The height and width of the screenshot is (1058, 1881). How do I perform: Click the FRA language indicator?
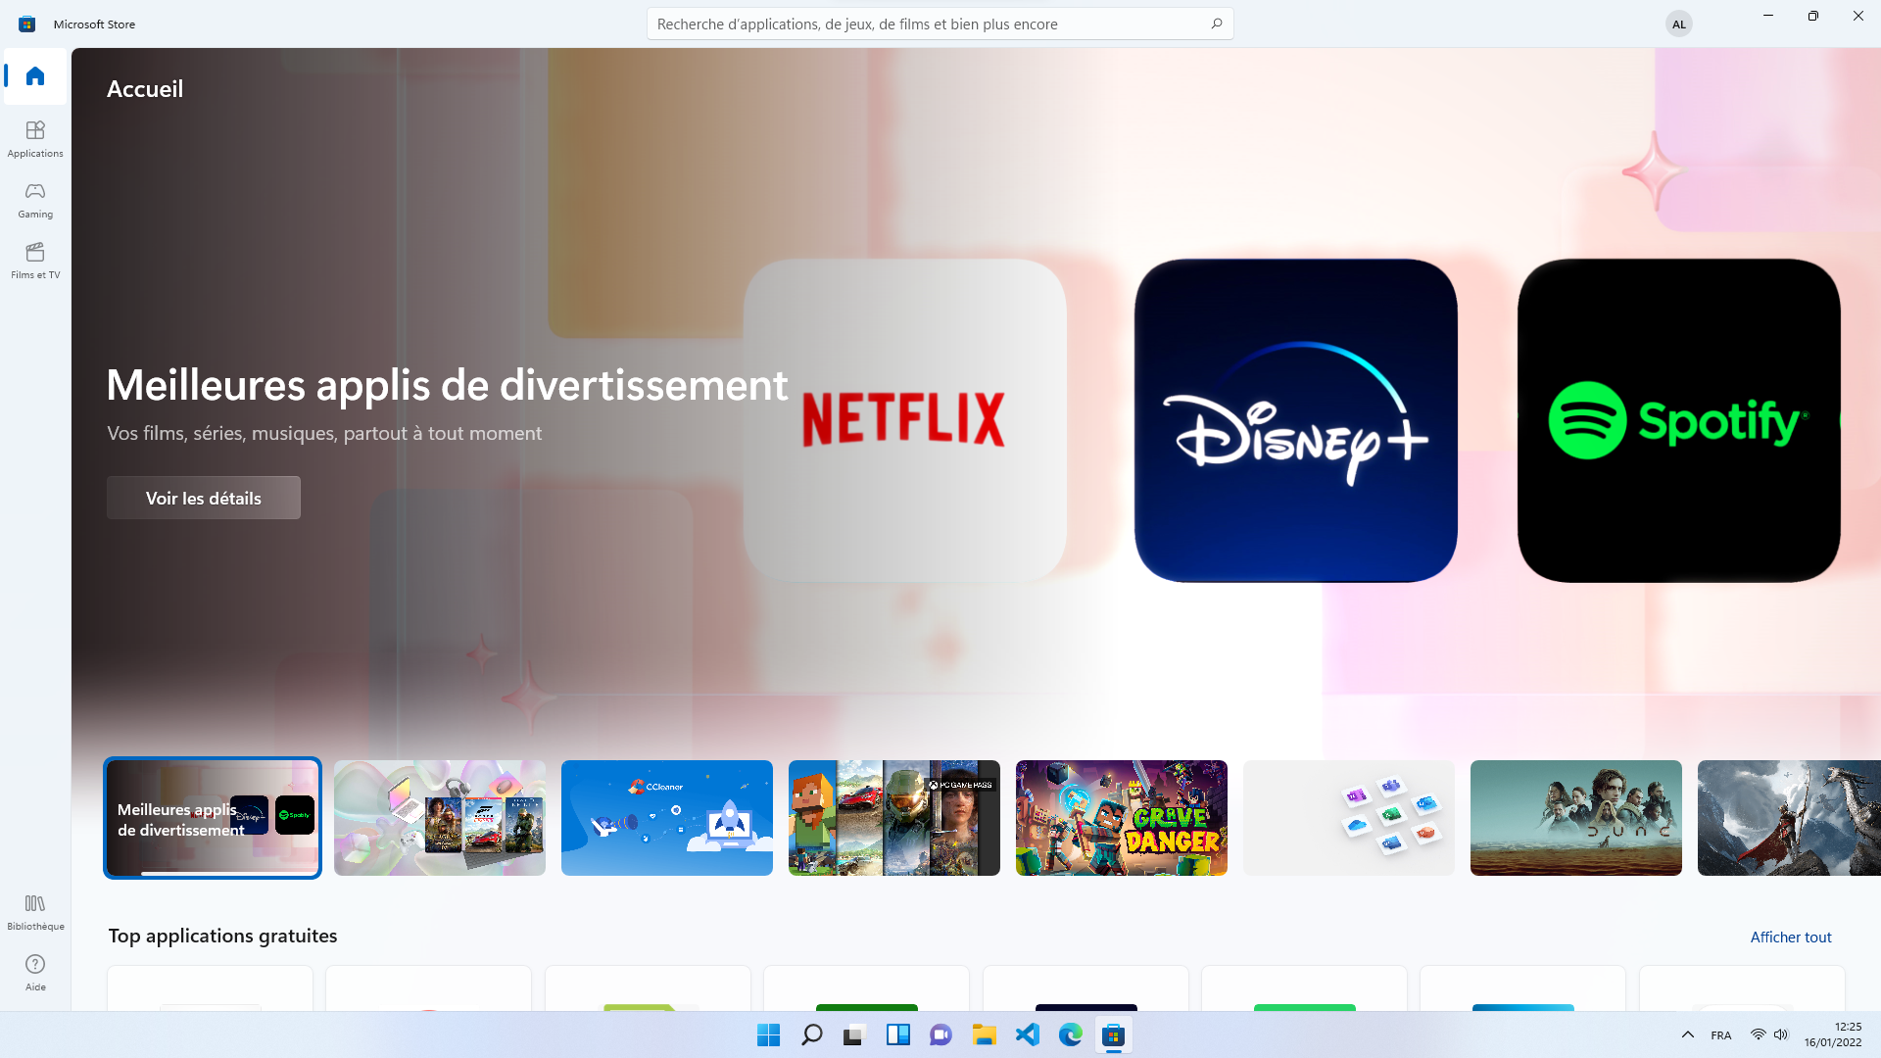click(x=1720, y=1035)
